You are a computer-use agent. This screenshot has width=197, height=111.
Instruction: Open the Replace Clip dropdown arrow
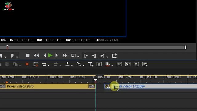20,65
